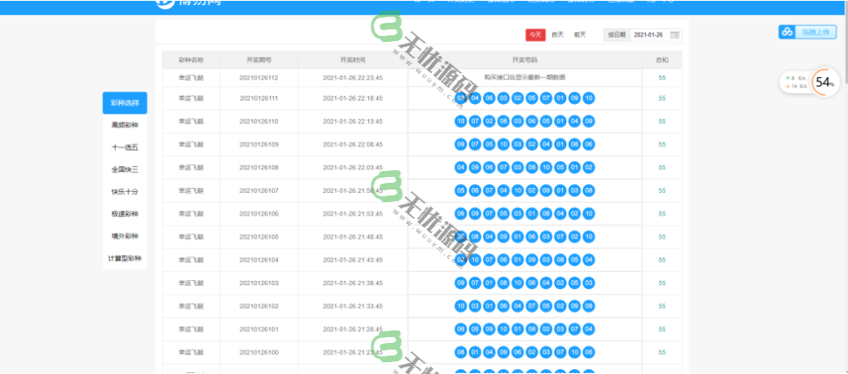Click the cloud icon on upload button

point(787,32)
